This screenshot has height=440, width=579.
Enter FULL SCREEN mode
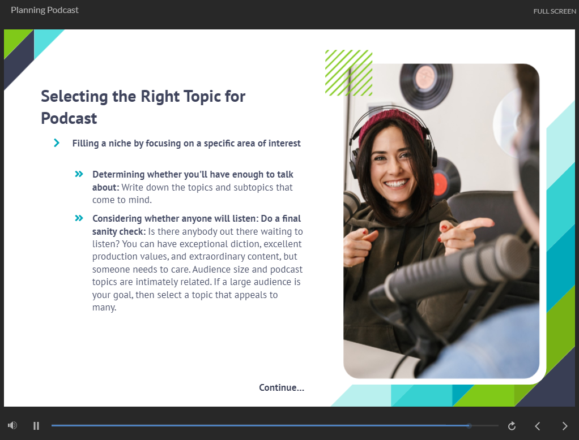pos(554,11)
